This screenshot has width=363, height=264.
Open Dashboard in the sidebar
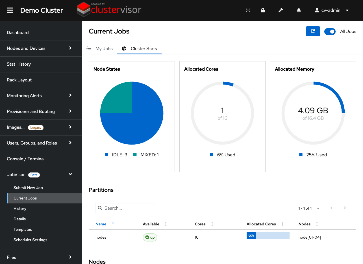pos(41,33)
